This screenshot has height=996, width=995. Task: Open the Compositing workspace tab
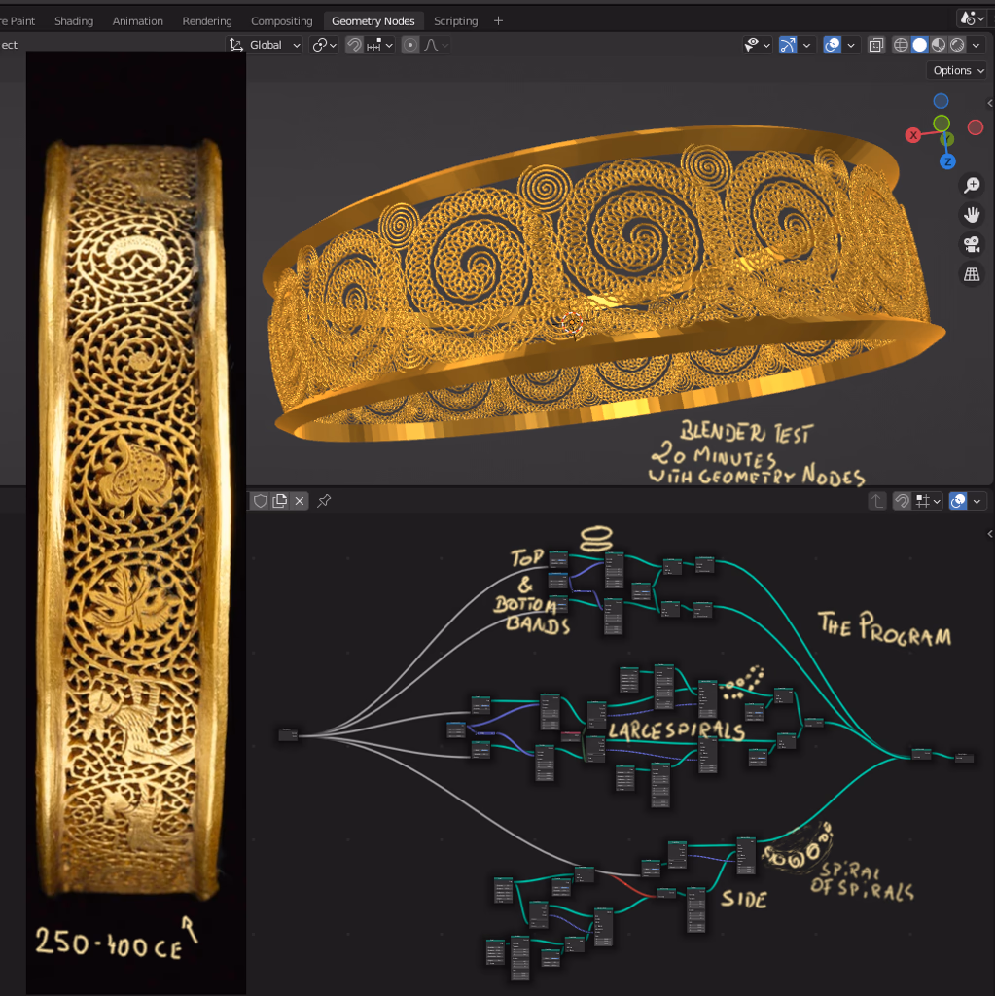tap(281, 20)
